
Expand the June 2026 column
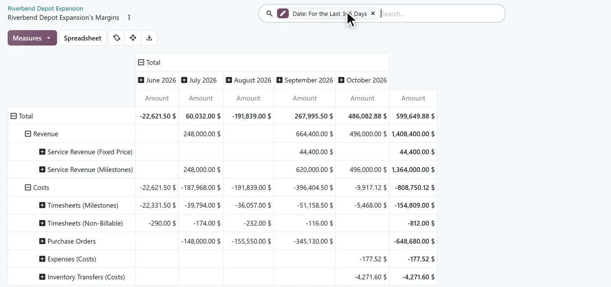pyautogui.click(x=141, y=80)
